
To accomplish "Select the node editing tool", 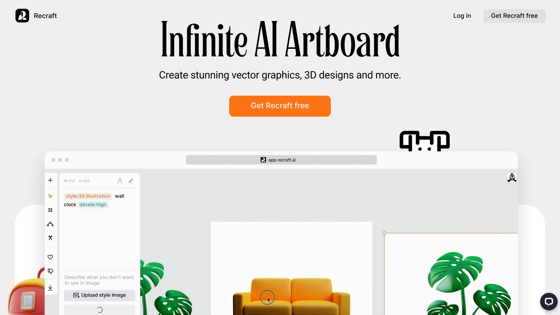I will tap(50, 224).
